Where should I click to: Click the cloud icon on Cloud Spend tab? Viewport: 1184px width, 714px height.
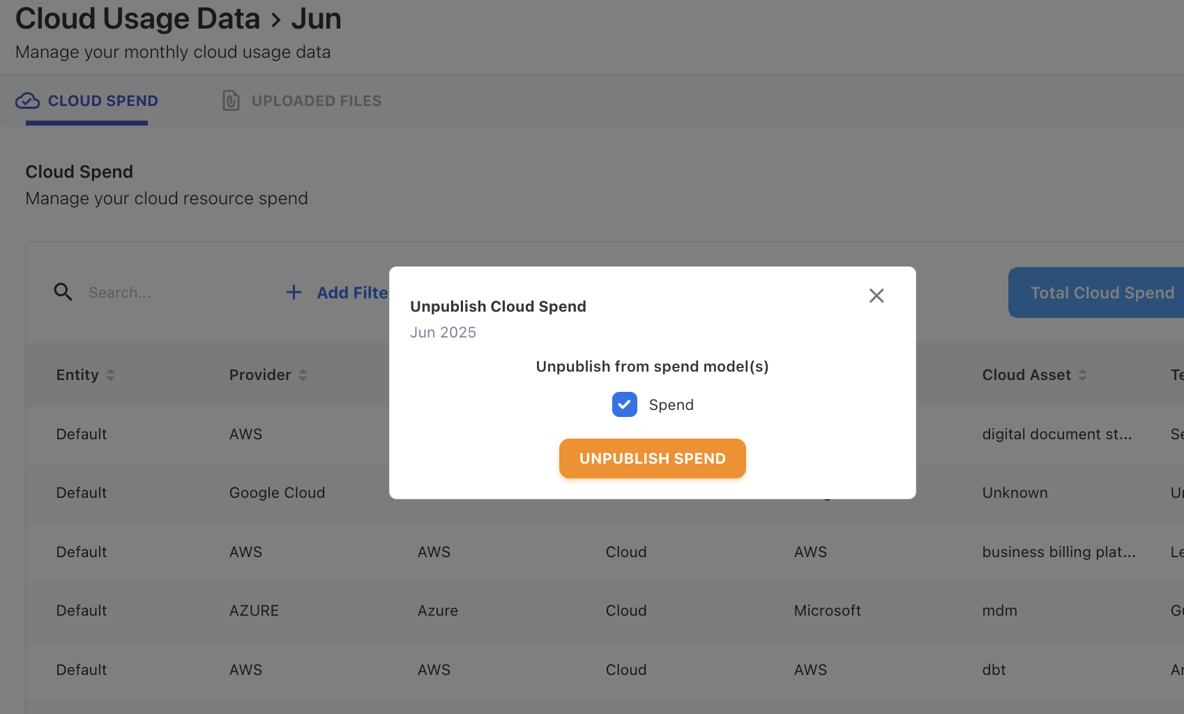(27, 100)
